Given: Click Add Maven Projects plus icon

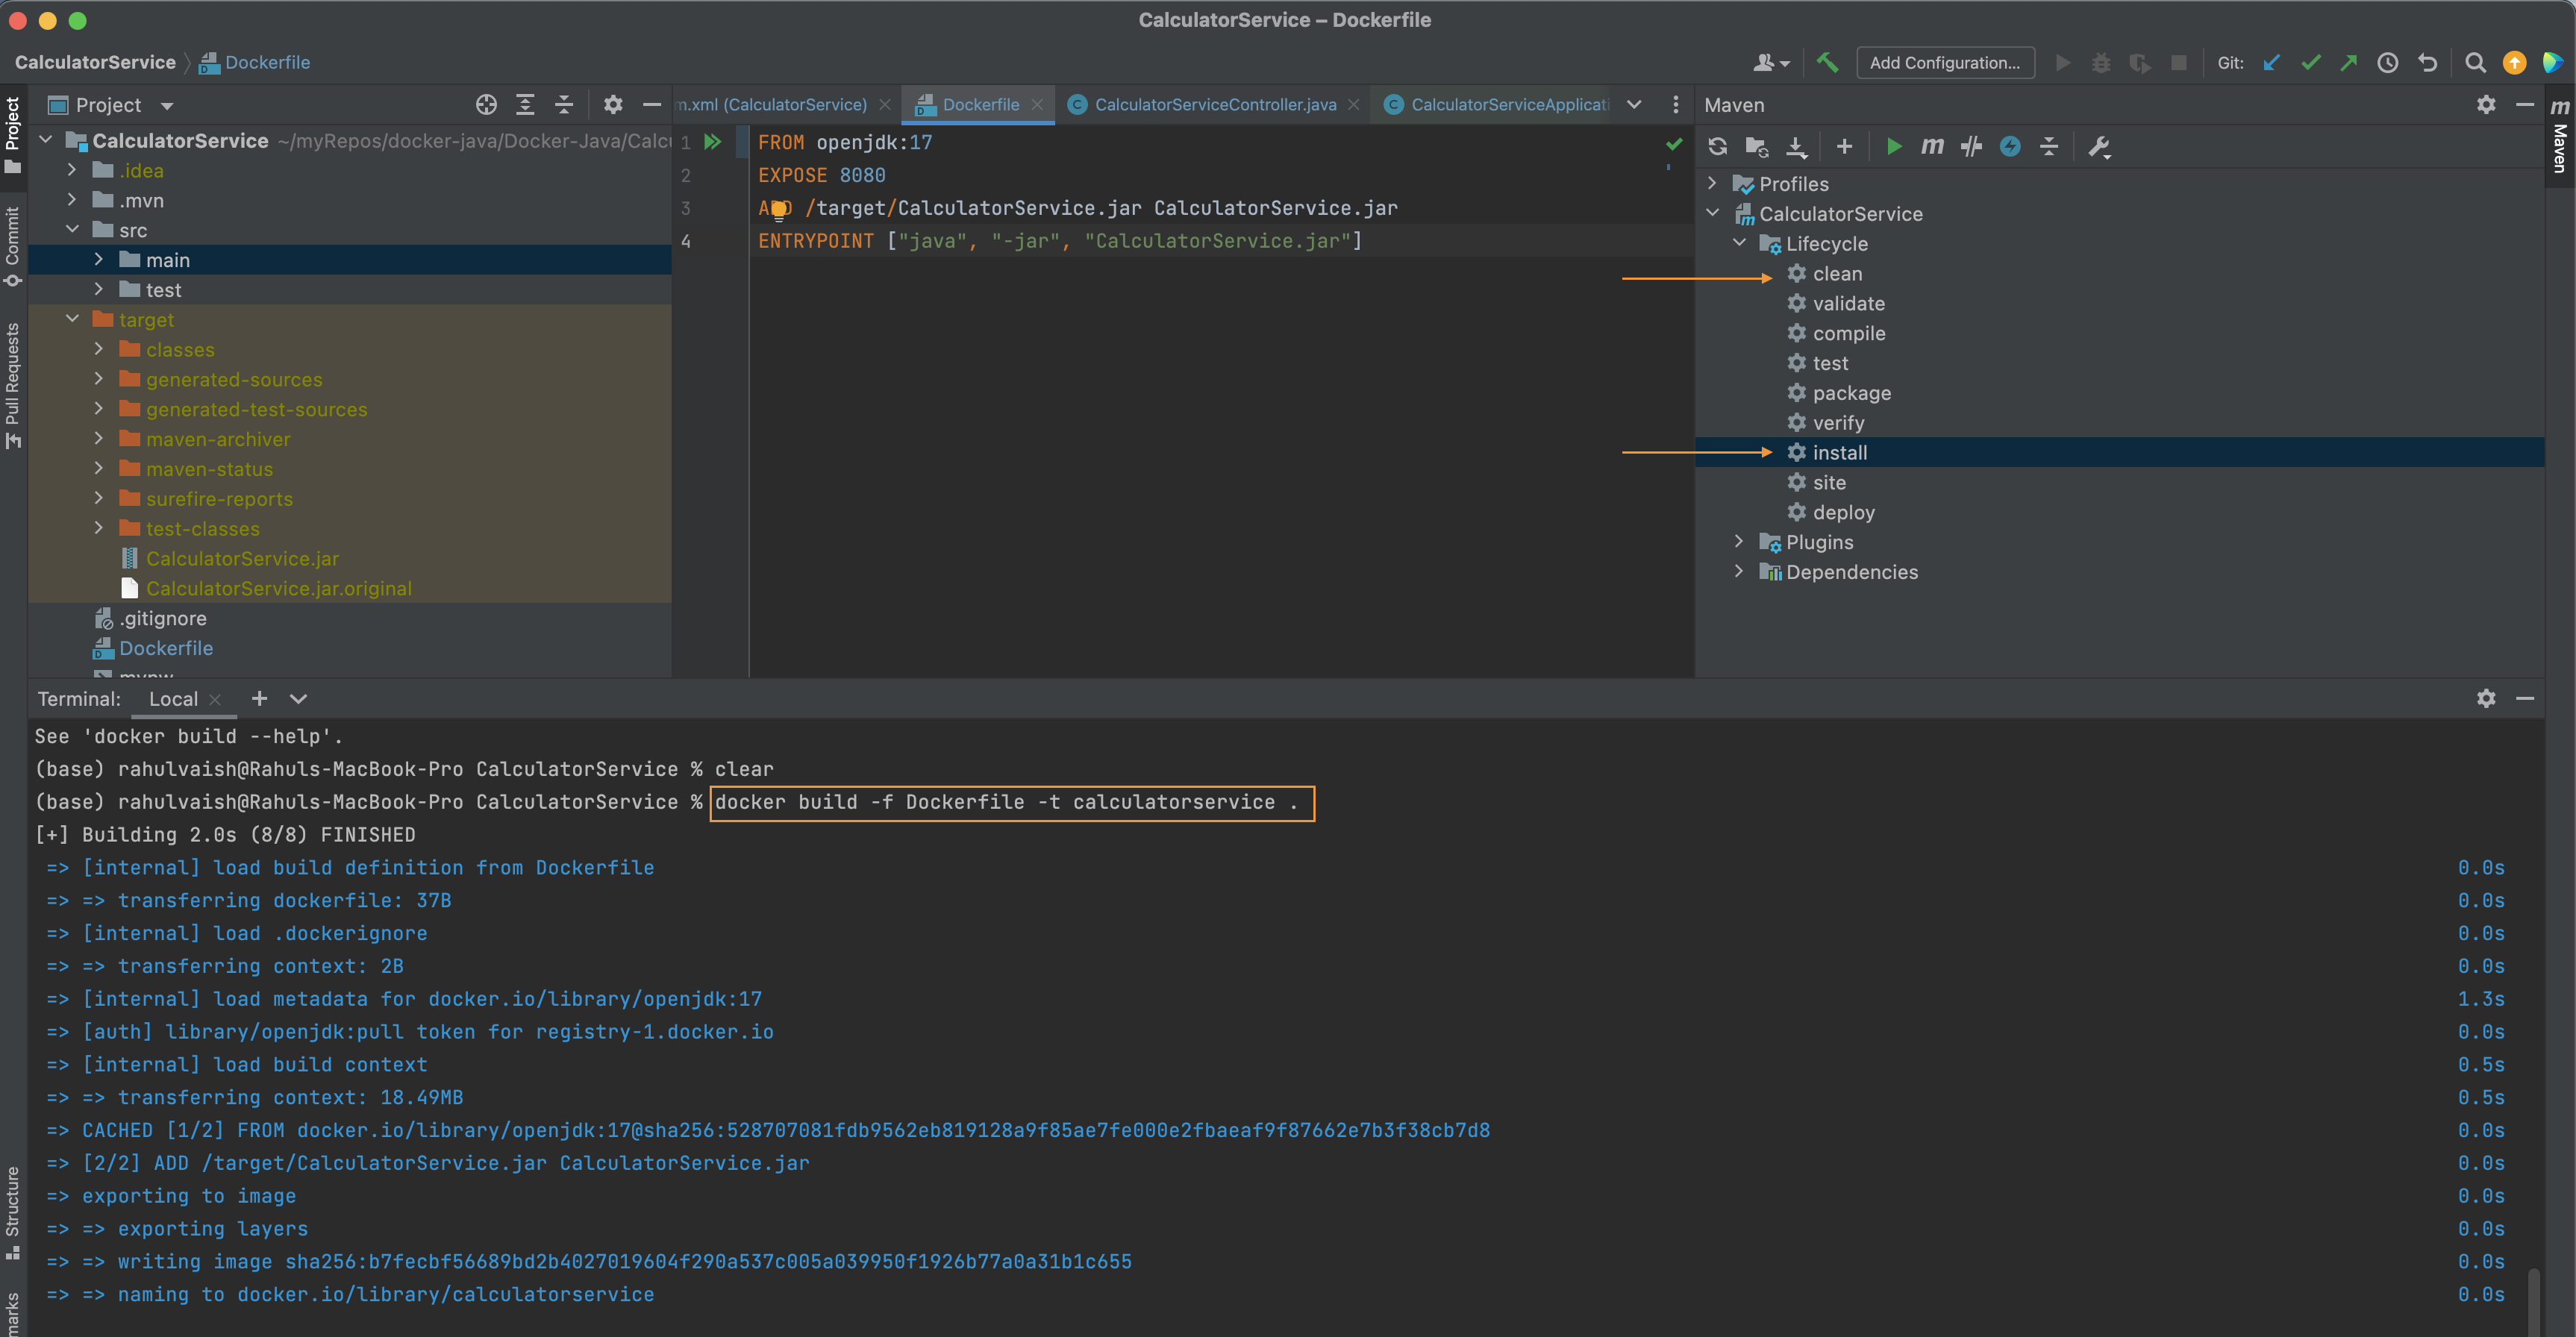Looking at the screenshot, I should pos(1845,146).
